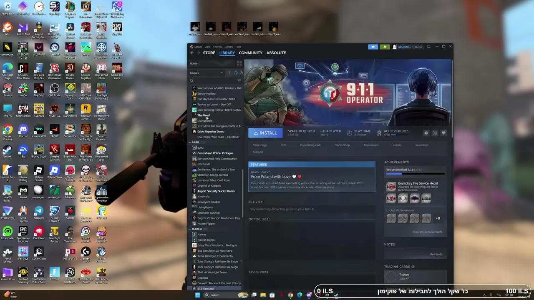Open 911 Operator manage gear settings
The height and width of the screenshot is (300, 534).
[x=426, y=133]
